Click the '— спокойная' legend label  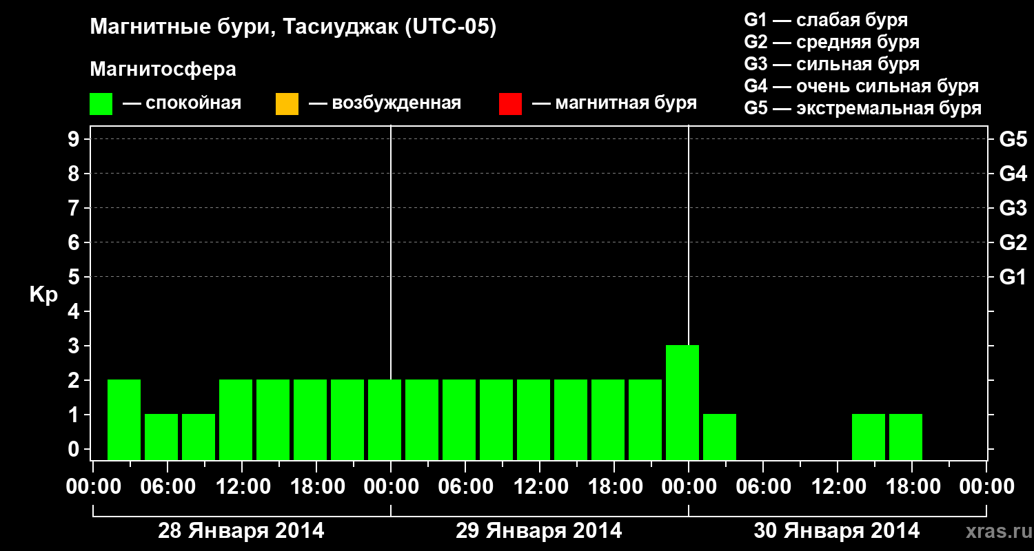point(182,103)
